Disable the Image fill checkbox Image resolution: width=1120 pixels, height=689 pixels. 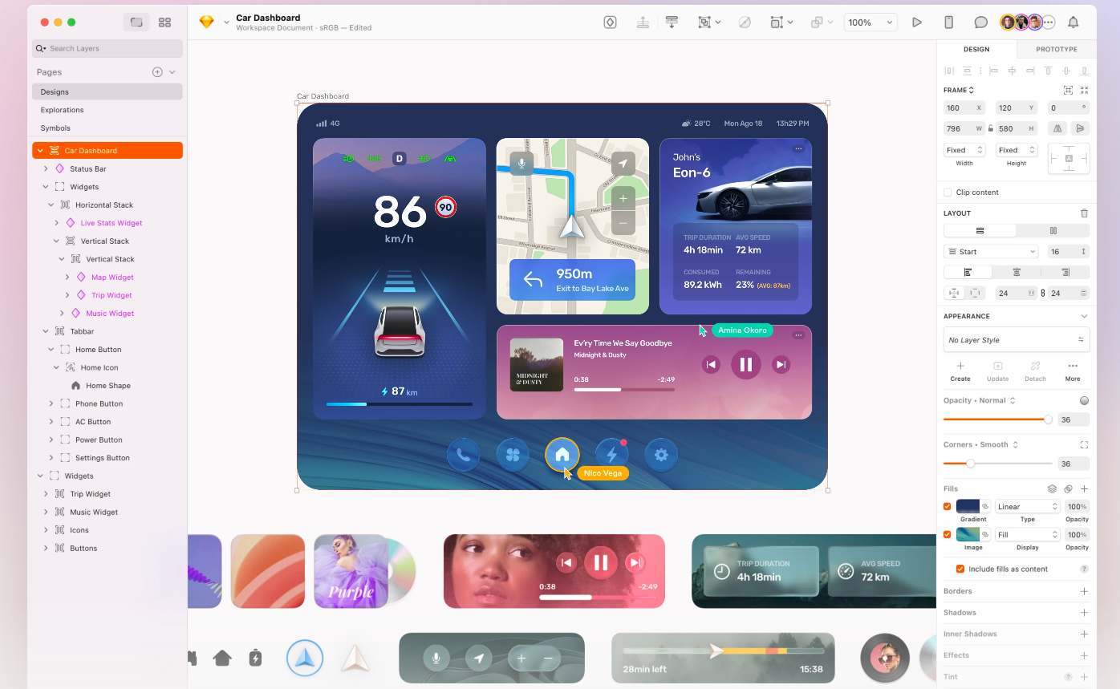point(948,534)
